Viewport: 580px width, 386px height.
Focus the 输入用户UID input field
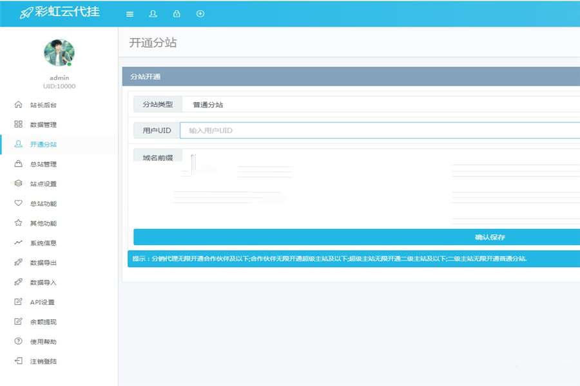coord(380,131)
